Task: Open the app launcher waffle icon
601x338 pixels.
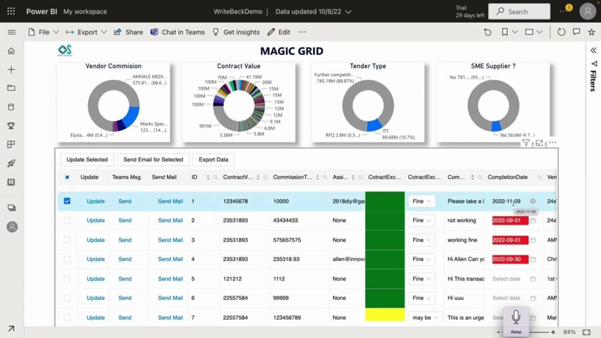Action: click(11, 11)
